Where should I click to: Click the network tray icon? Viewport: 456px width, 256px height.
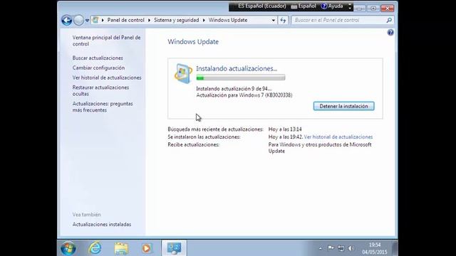(x=341, y=248)
